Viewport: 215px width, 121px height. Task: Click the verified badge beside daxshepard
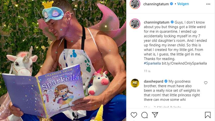pos(166,81)
